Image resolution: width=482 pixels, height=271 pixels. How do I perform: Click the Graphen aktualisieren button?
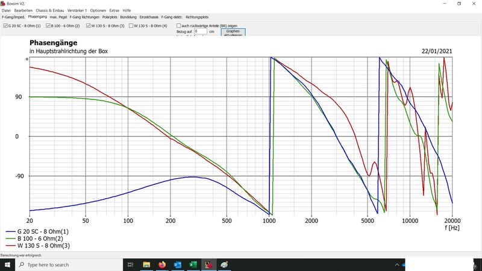(233, 33)
